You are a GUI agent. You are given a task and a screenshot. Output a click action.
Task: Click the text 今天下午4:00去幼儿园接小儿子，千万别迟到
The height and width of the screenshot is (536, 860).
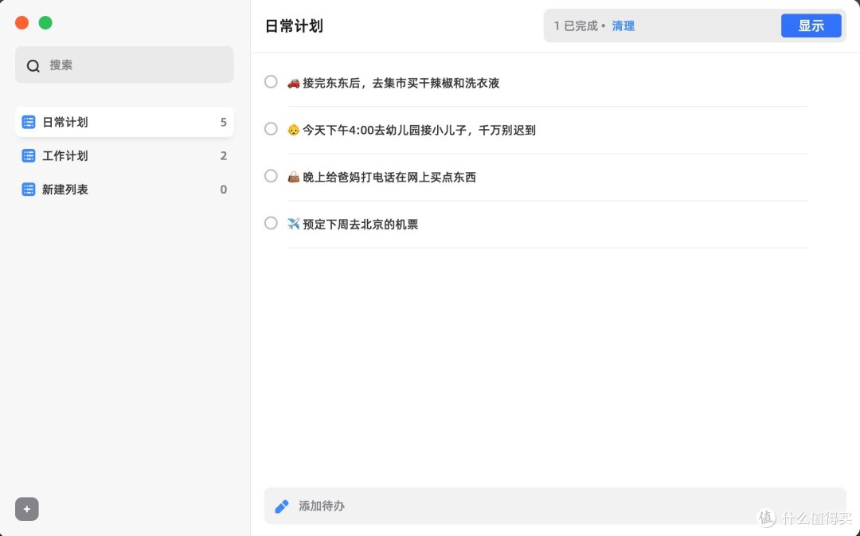pyautogui.click(x=419, y=130)
